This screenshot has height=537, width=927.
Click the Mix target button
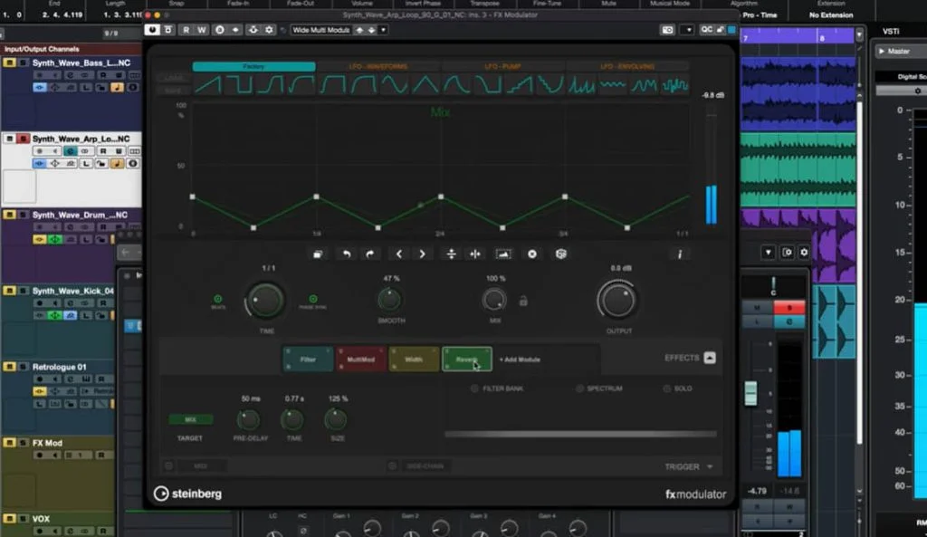pyautogui.click(x=190, y=419)
